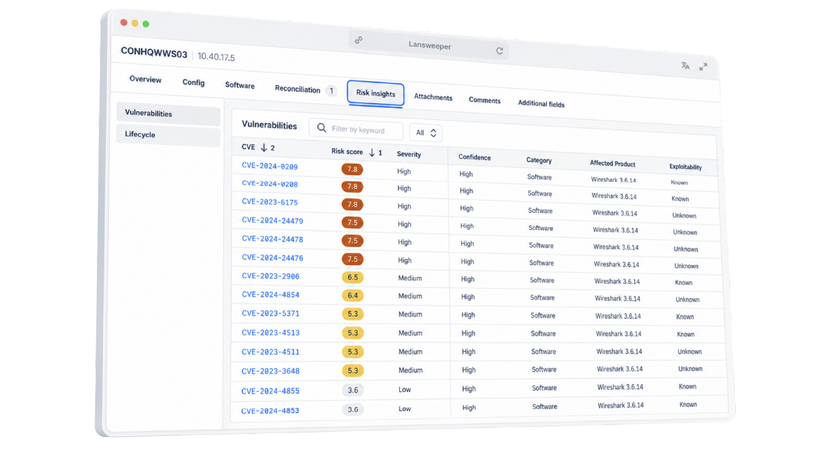Follow the CVE-2023-4513 link
This screenshot has height=454, width=821.
(270, 333)
